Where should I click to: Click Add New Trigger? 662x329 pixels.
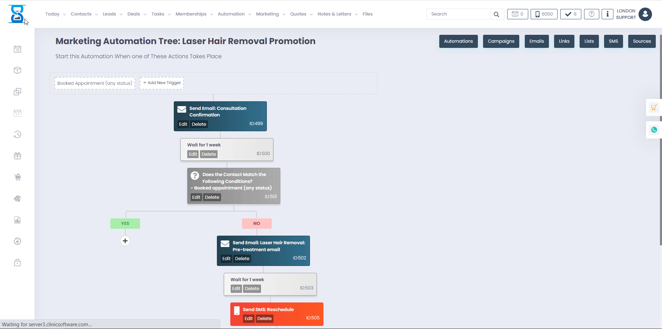pyautogui.click(x=161, y=83)
